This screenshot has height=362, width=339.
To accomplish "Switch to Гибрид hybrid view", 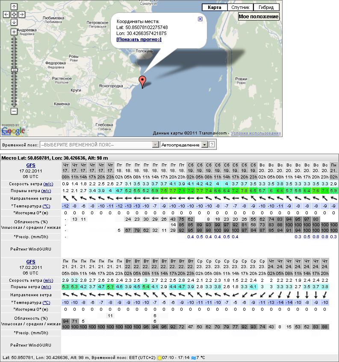I will click(266, 7).
